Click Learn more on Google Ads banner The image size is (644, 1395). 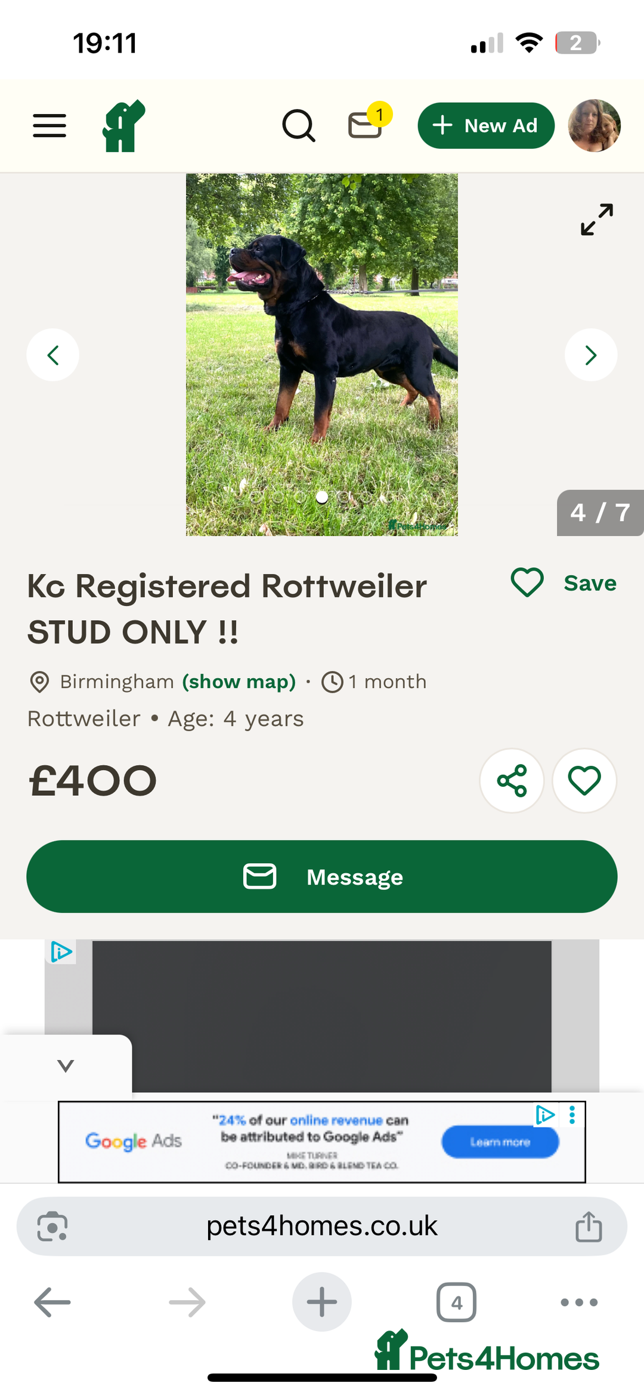coord(500,1142)
